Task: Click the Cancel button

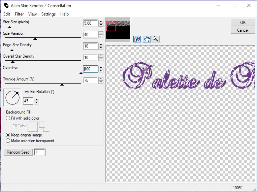Action: pyautogui.click(x=243, y=30)
